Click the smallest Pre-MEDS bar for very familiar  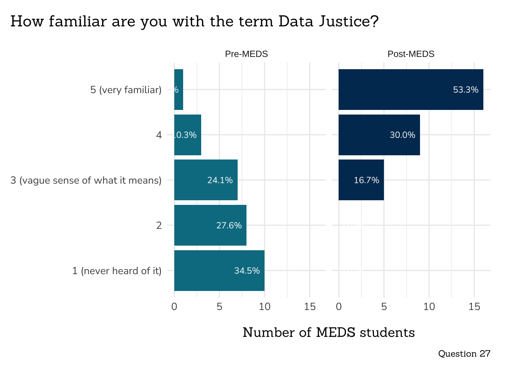click(179, 90)
